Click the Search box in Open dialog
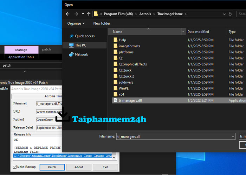 (x=241, y=14)
